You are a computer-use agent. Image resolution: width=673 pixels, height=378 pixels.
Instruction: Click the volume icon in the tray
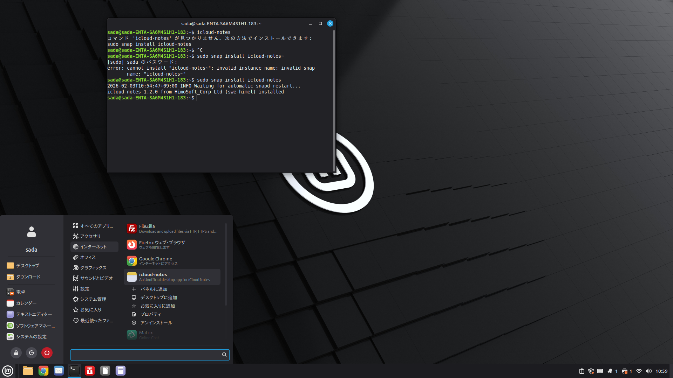(x=649, y=371)
